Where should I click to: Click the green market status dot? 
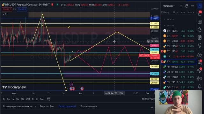coord(57,5)
